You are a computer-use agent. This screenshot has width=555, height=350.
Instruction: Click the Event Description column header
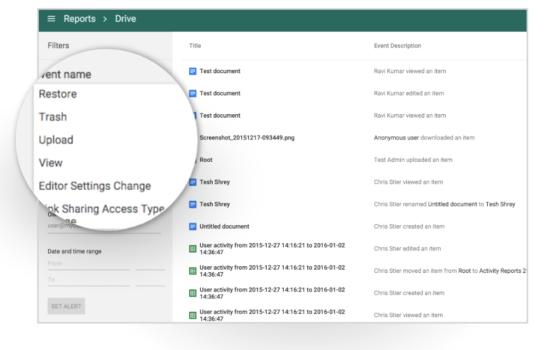pyautogui.click(x=398, y=45)
